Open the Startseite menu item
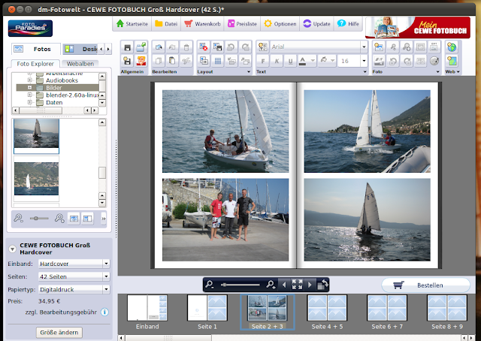This screenshot has height=341, width=481. (132, 23)
